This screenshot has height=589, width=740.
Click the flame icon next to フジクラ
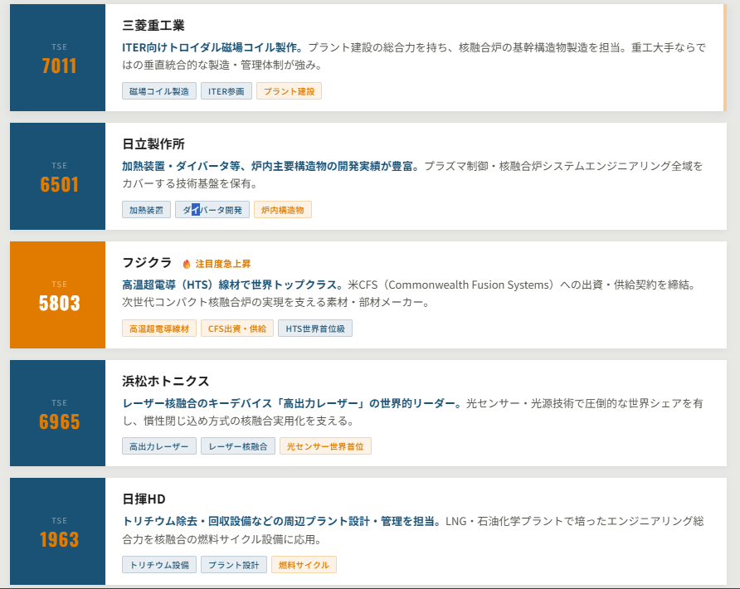pos(187,264)
